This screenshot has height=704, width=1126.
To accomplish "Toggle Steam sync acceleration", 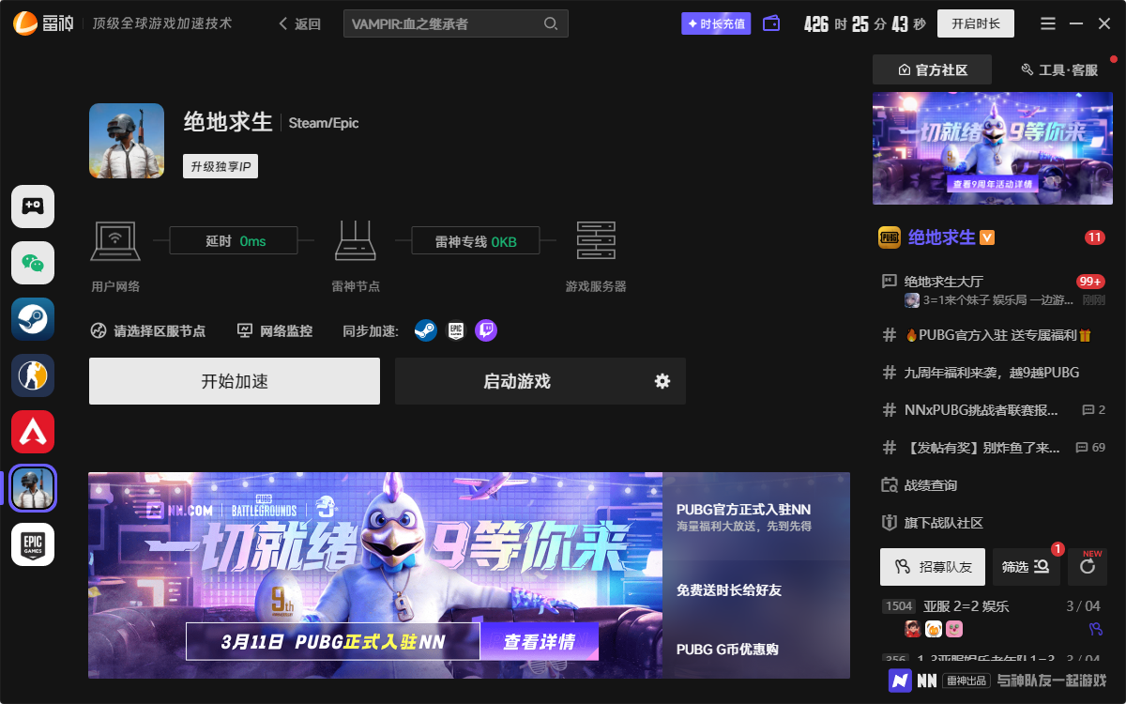I will pos(425,330).
